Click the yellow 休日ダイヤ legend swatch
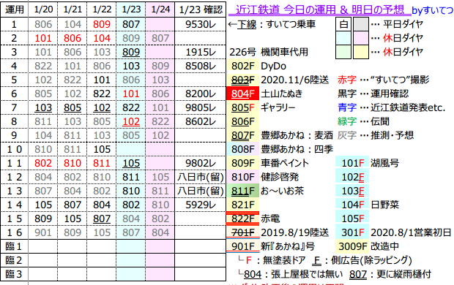This screenshot has height=285, width=454. coord(361,52)
